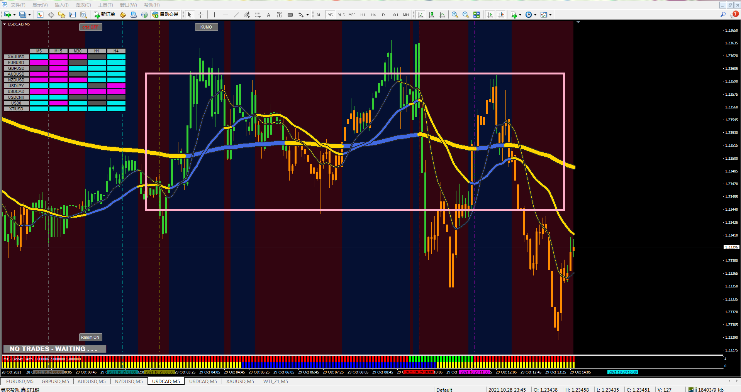Open the 图表(C) menu
The width and height of the screenshot is (741, 392).
coord(83,5)
